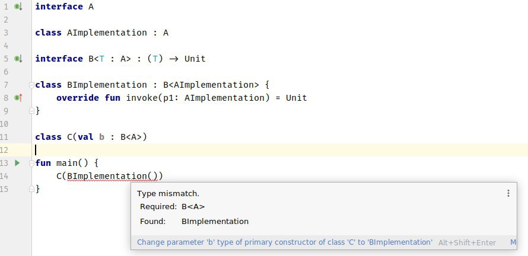Click found type 'BImplementation' in tooltip
528x256 pixels.
pyautogui.click(x=215, y=222)
